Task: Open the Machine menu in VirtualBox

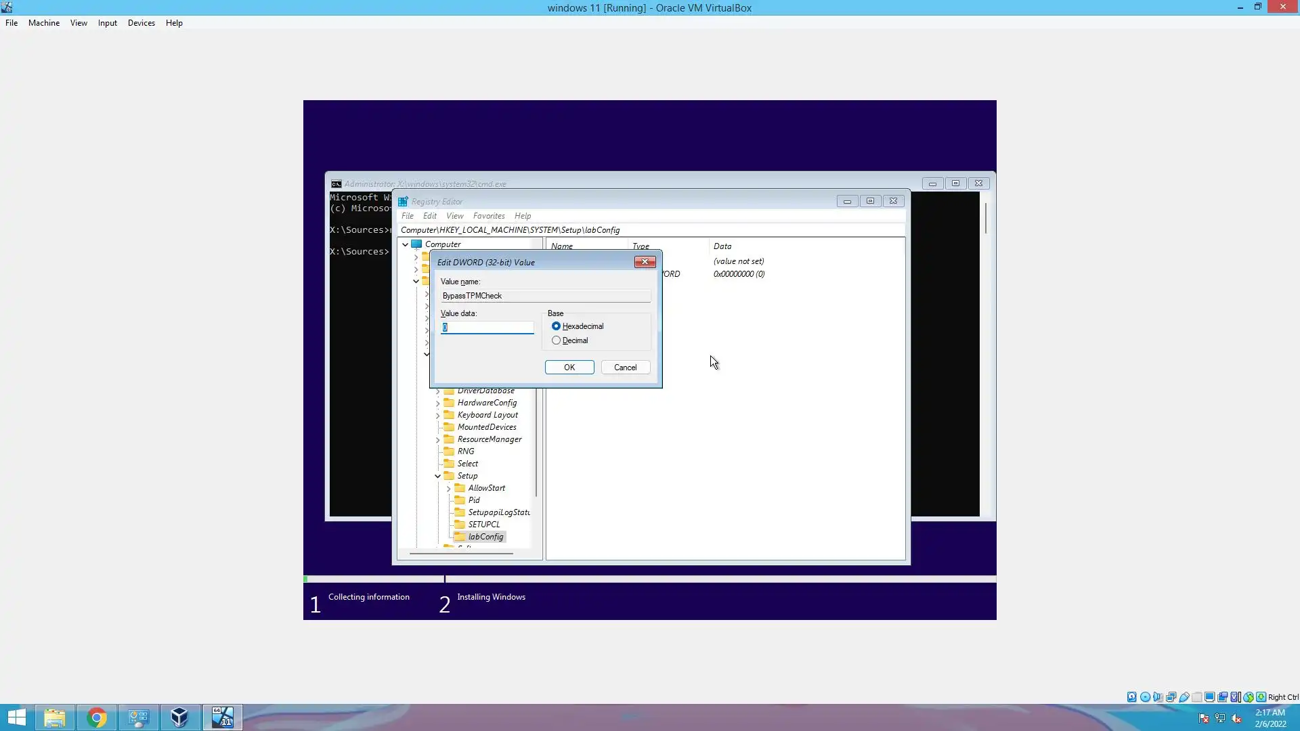Action: [x=43, y=23]
